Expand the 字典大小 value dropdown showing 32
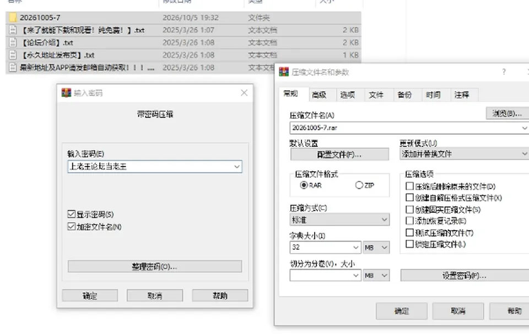This screenshot has width=529, height=334. (355, 248)
